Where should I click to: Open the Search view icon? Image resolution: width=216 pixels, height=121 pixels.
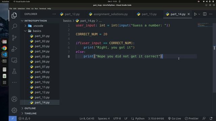click(x=14, y=26)
